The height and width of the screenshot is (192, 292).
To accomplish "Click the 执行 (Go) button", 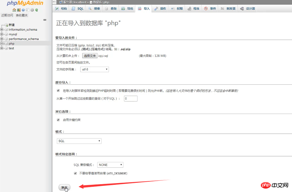I will coord(64,187).
